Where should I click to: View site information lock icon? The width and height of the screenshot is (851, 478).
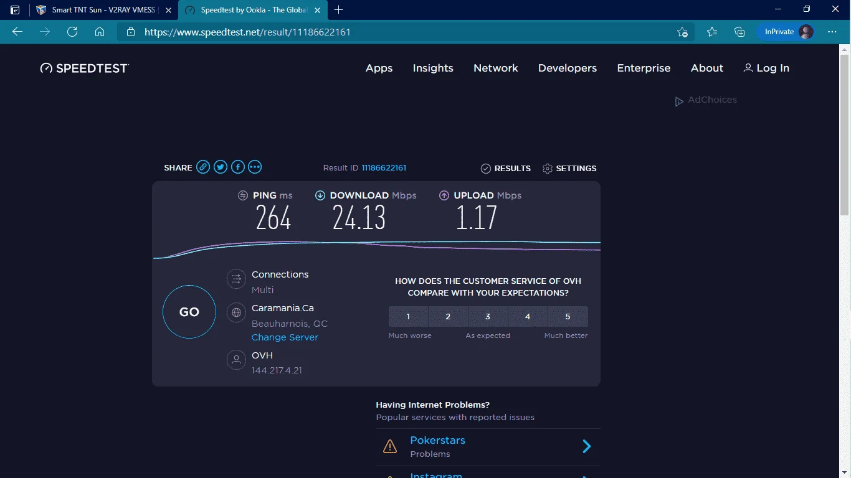tap(130, 32)
